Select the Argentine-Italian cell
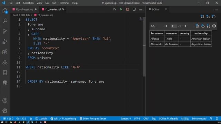Screen dimensions: 221x124 tap(201, 44)
